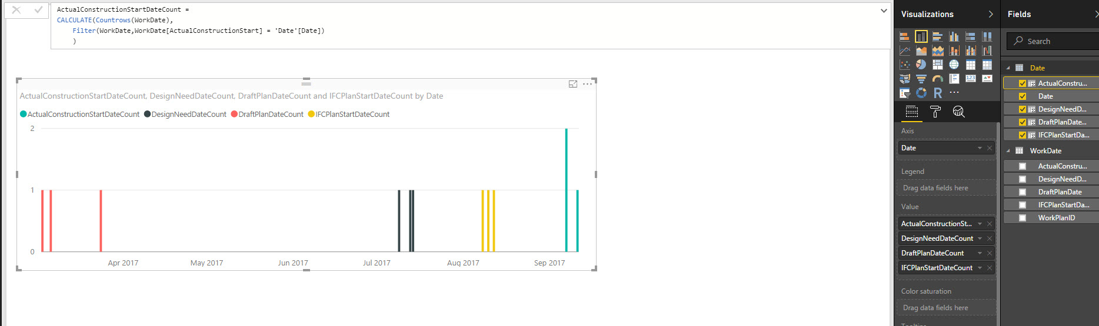The width and height of the screenshot is (1099, 326).
Task: Check the WorkPlanID field
Action: pyautogui.click(x=1023, y=218)
